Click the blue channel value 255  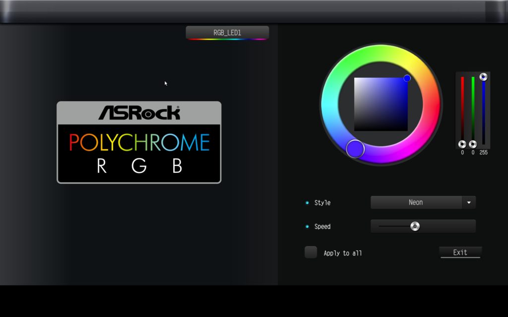pos(483,153)
